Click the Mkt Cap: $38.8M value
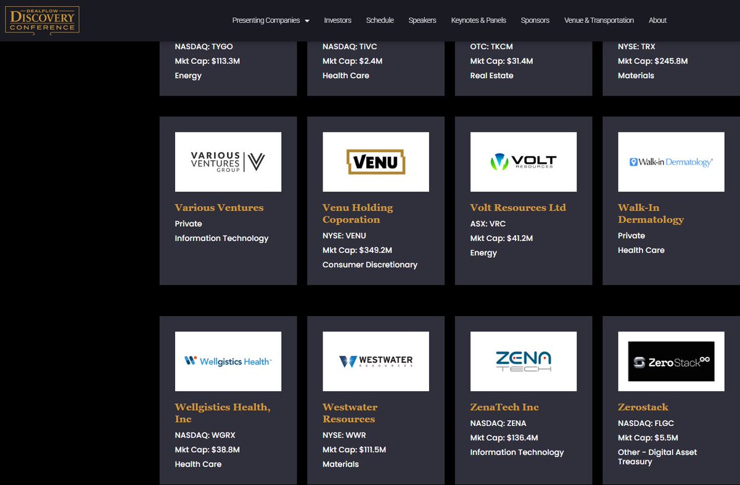The height and width of the screenshot is (485, 740). tap(207, 450)
